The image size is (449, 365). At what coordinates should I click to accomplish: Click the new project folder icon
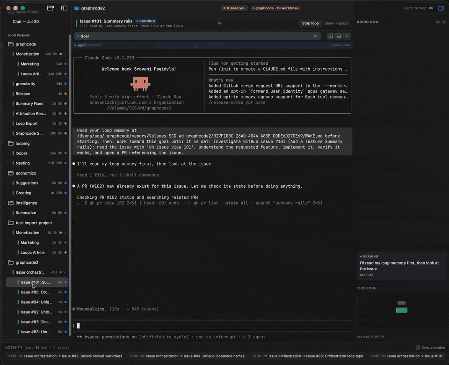pyautogui.click(x=51, y=8)
